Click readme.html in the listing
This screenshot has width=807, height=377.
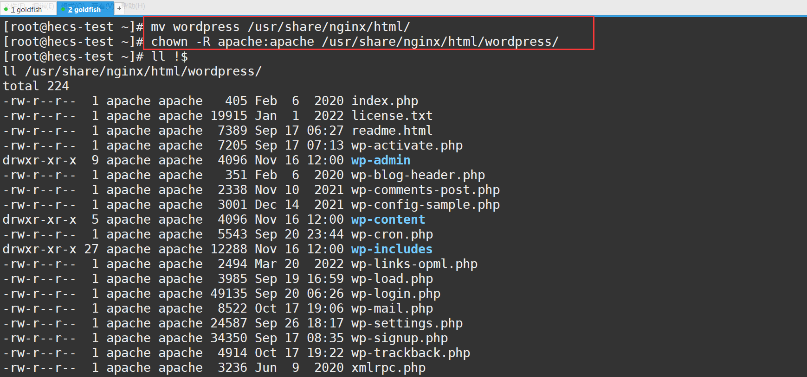(x=392, y=131)
